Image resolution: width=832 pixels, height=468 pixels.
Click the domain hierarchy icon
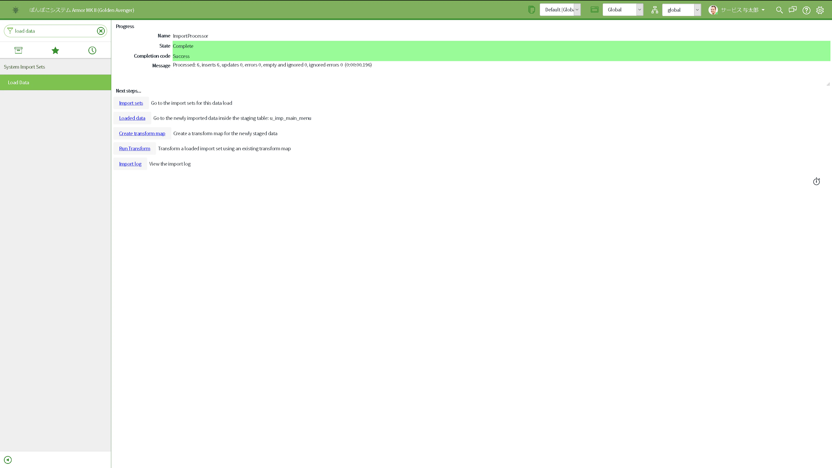pyautogui.click(x=655, y=10)
